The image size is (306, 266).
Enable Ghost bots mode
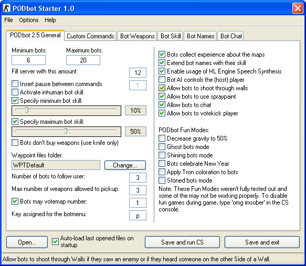[162, 147]
